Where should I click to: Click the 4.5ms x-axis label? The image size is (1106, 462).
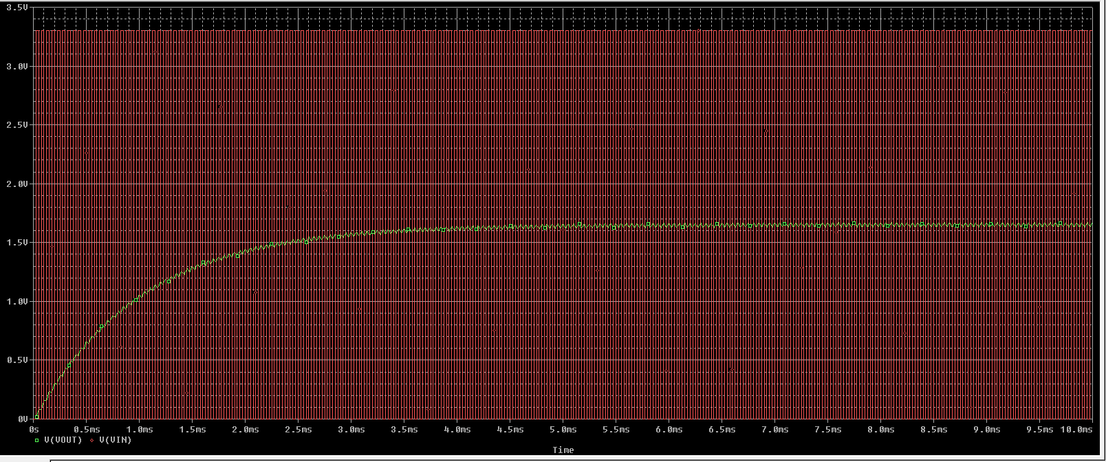[510, 430]
